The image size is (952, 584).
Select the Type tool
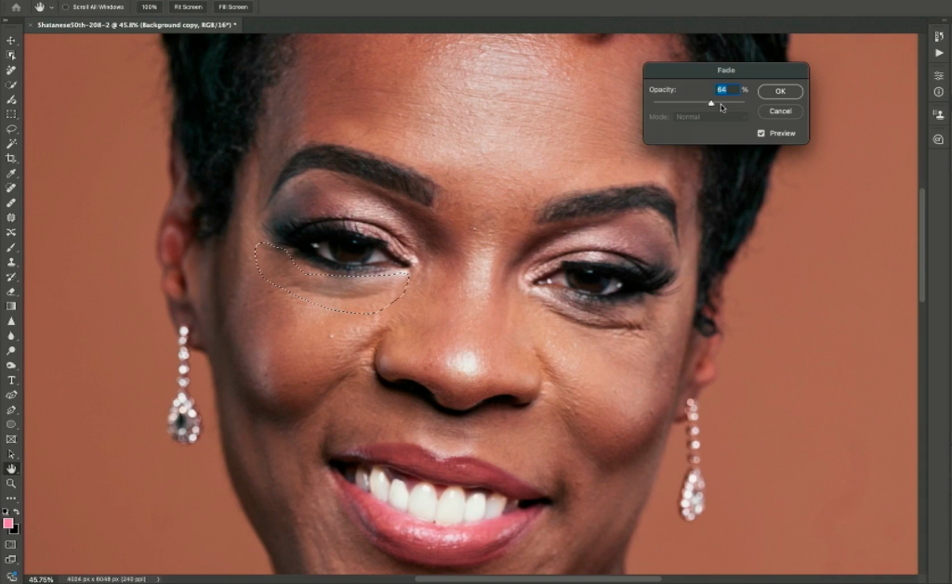(x=11, y=381)
